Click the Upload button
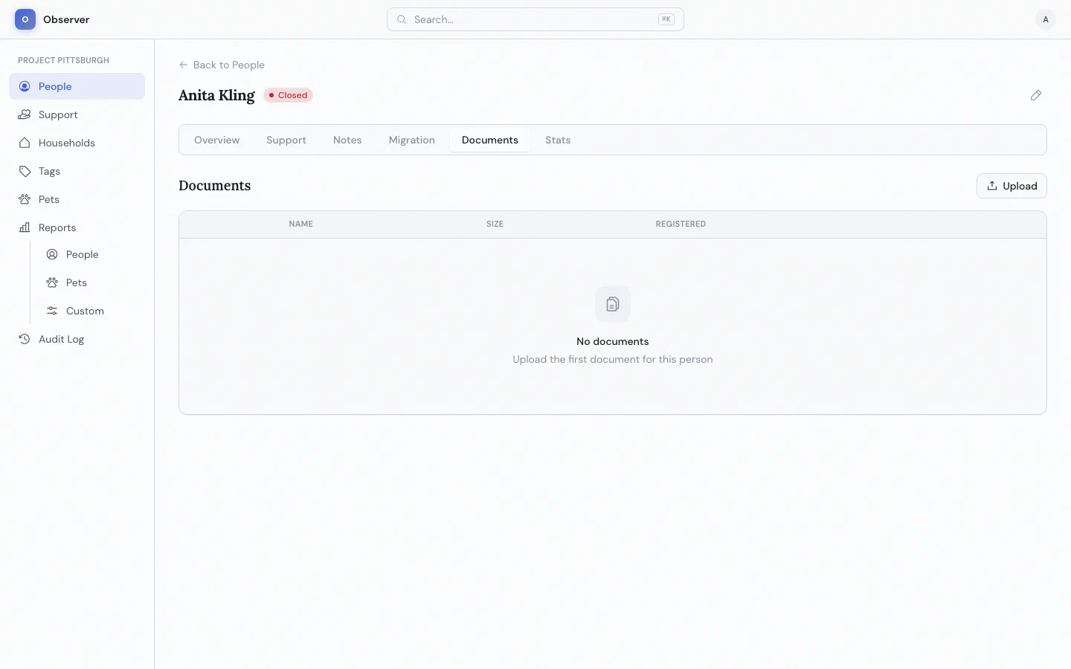 (1011, 186)
